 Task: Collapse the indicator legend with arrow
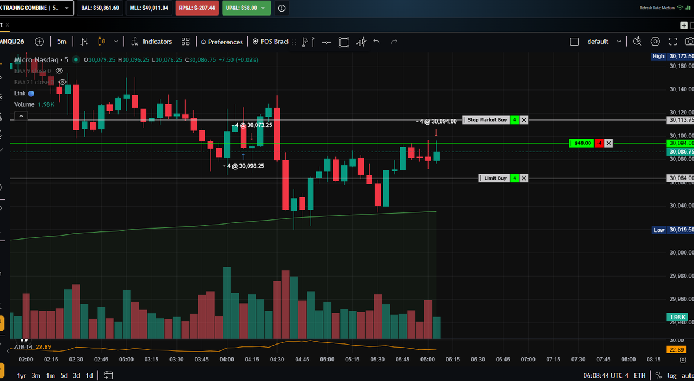[x=20, y=116]
